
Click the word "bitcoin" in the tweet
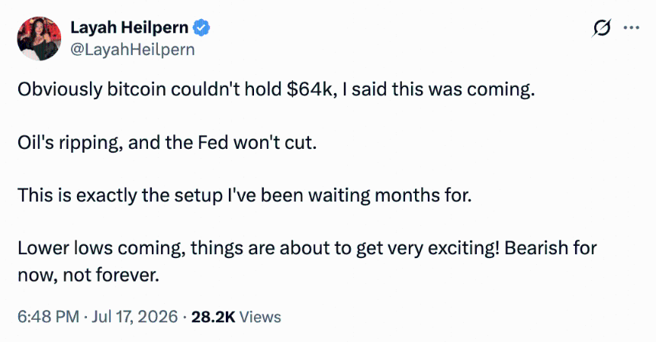(137, 89)
